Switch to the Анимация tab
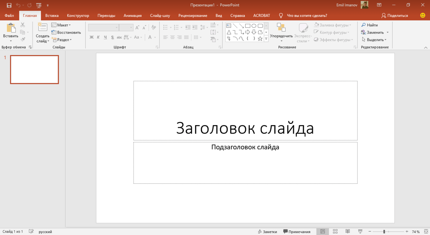 tap(132, 15)
